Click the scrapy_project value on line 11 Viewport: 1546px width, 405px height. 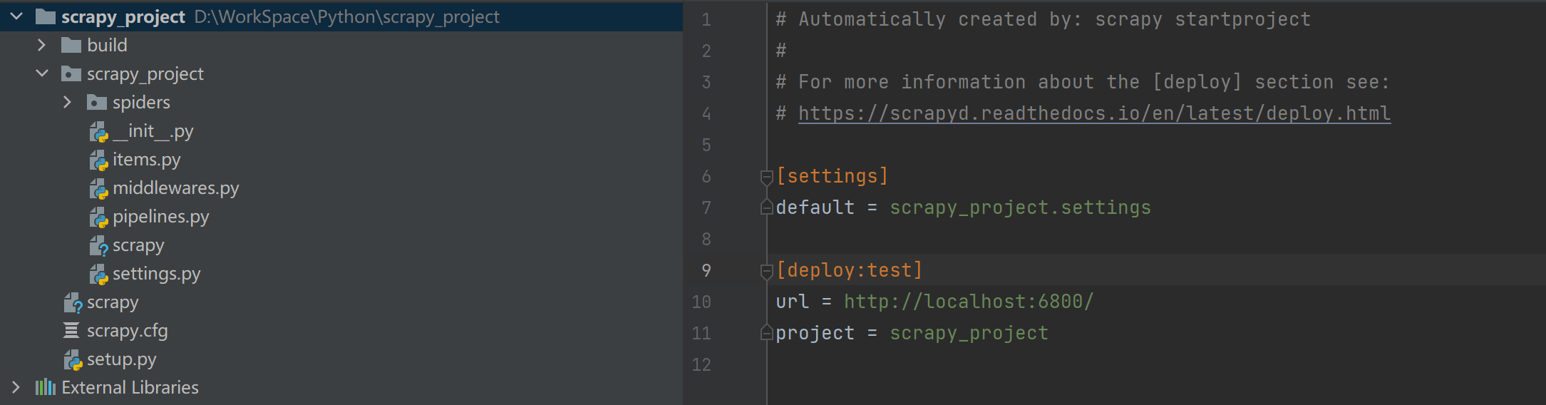(969, 333)
